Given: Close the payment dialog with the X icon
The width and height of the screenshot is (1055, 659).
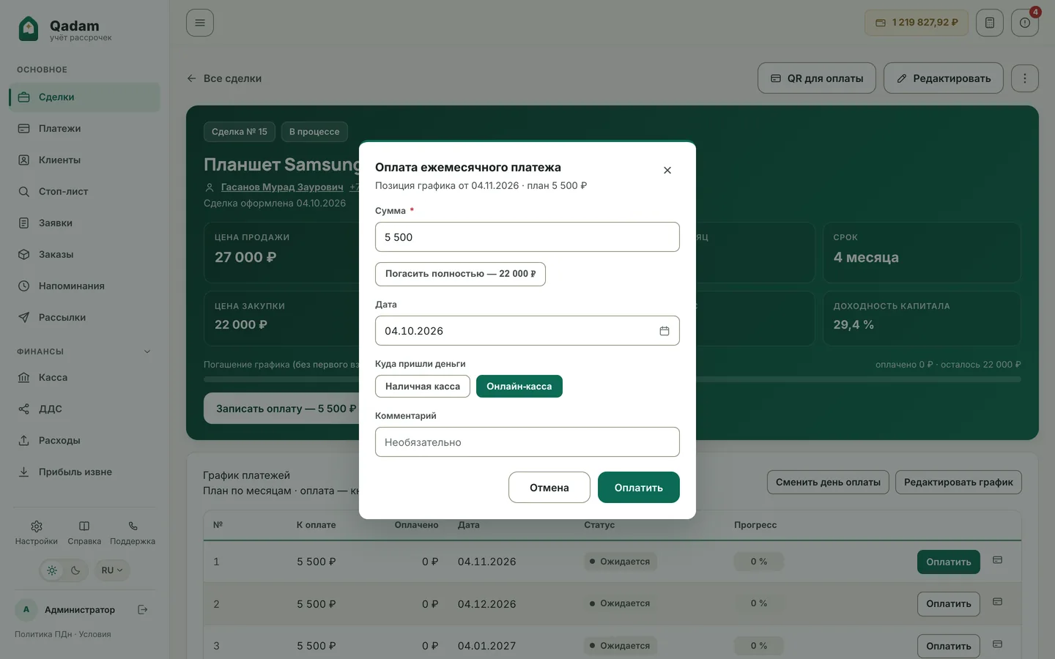Looking at the screenshot, I should (x=667, y=170).
